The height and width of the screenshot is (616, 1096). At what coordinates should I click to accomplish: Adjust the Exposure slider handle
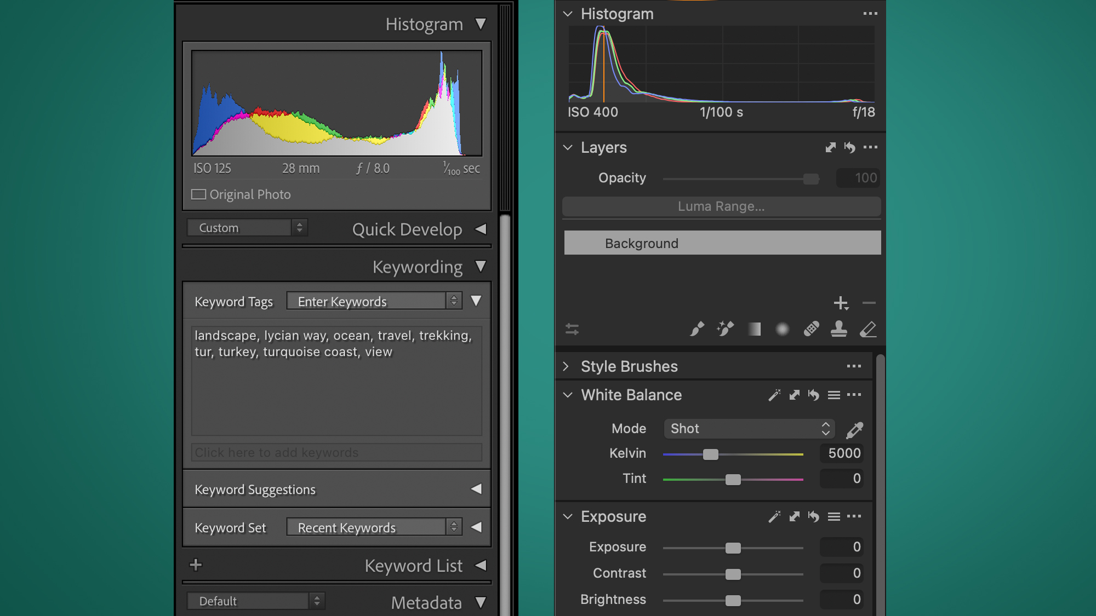(733, 548)
